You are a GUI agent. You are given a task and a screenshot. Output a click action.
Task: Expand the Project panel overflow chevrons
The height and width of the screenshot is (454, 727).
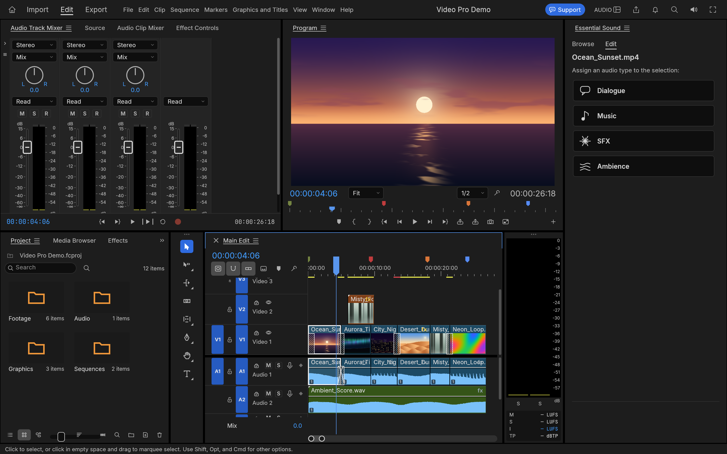tap(162, 240)
